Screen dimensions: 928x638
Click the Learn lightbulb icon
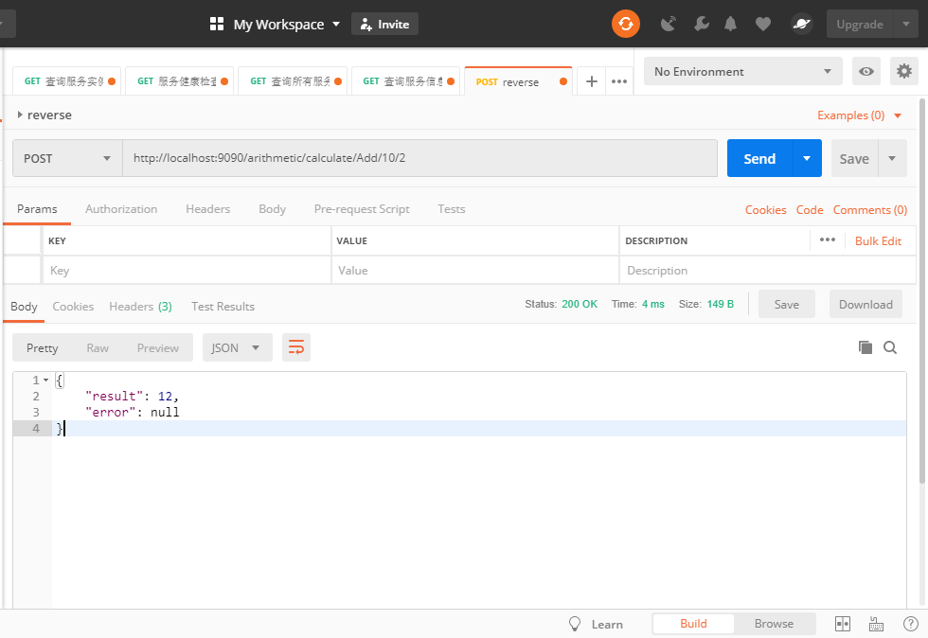(x=574, y=624)
